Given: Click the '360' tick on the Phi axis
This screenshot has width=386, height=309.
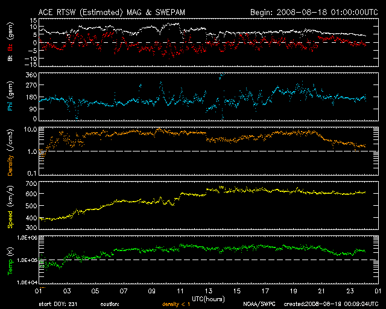Looking at the screenshot, I should pyautogui.click(x=31, y=75).
